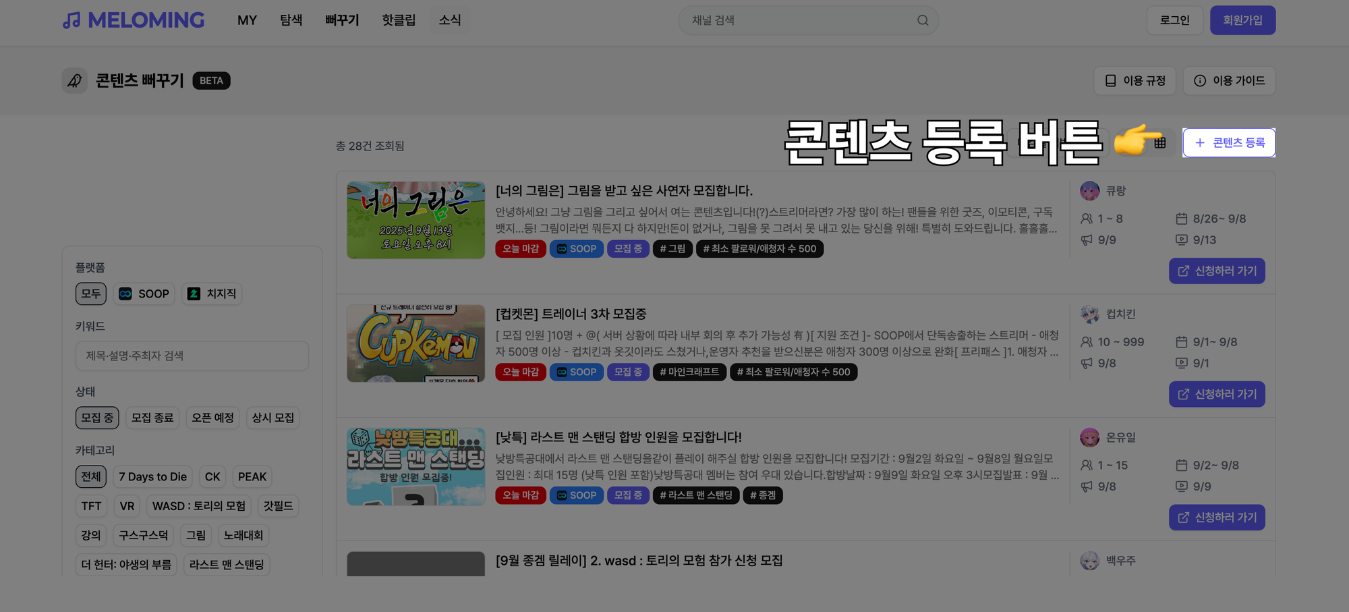Image resolution: width=1349 pixels, height=612 pixels.
Task: Click the 총 28건 조회됨 count text
Action: (370, 146)
